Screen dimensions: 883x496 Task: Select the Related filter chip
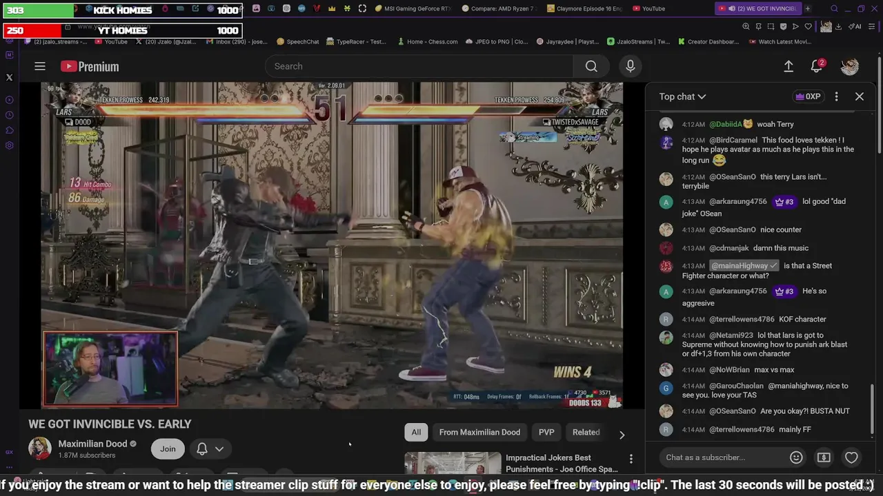(x=586, y=432)
